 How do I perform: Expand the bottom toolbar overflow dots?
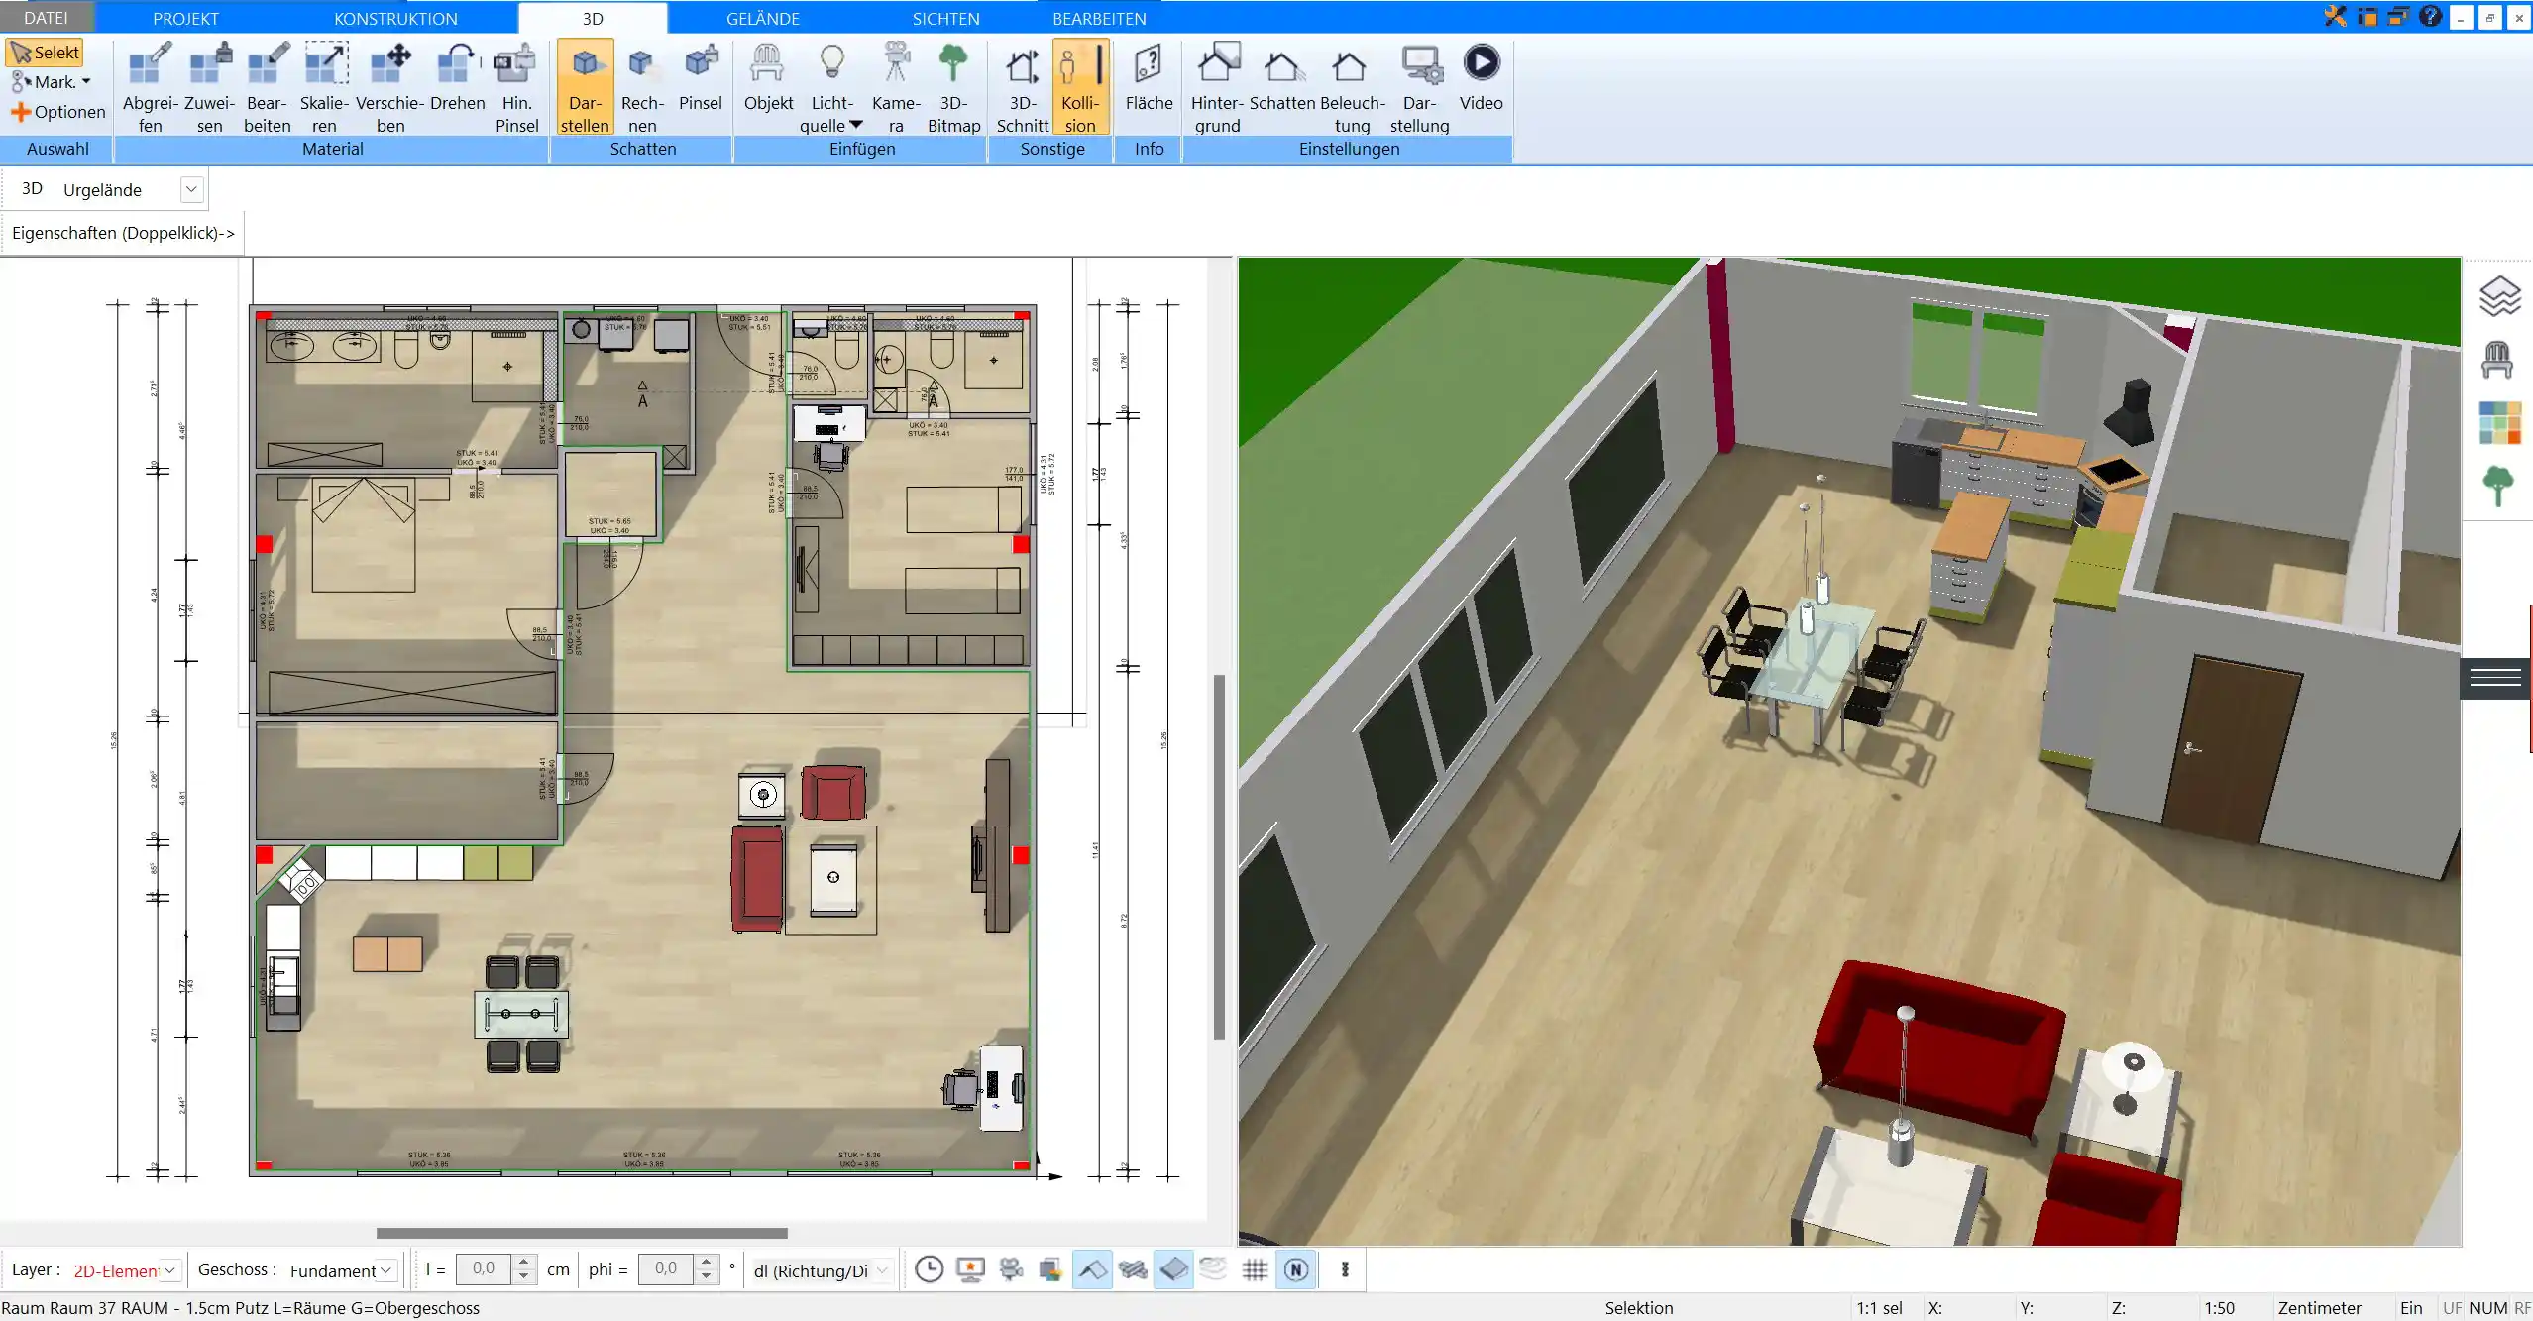pos(1345,1269)
